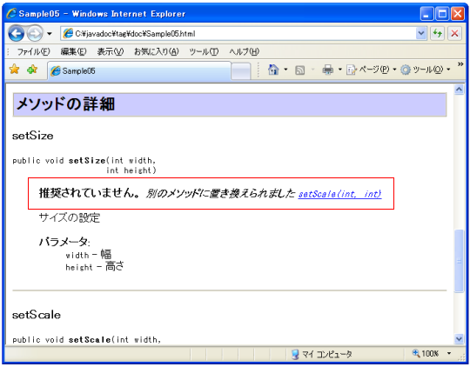
Task: Expand the zoom level 100% dropdown
Action: 449,353
